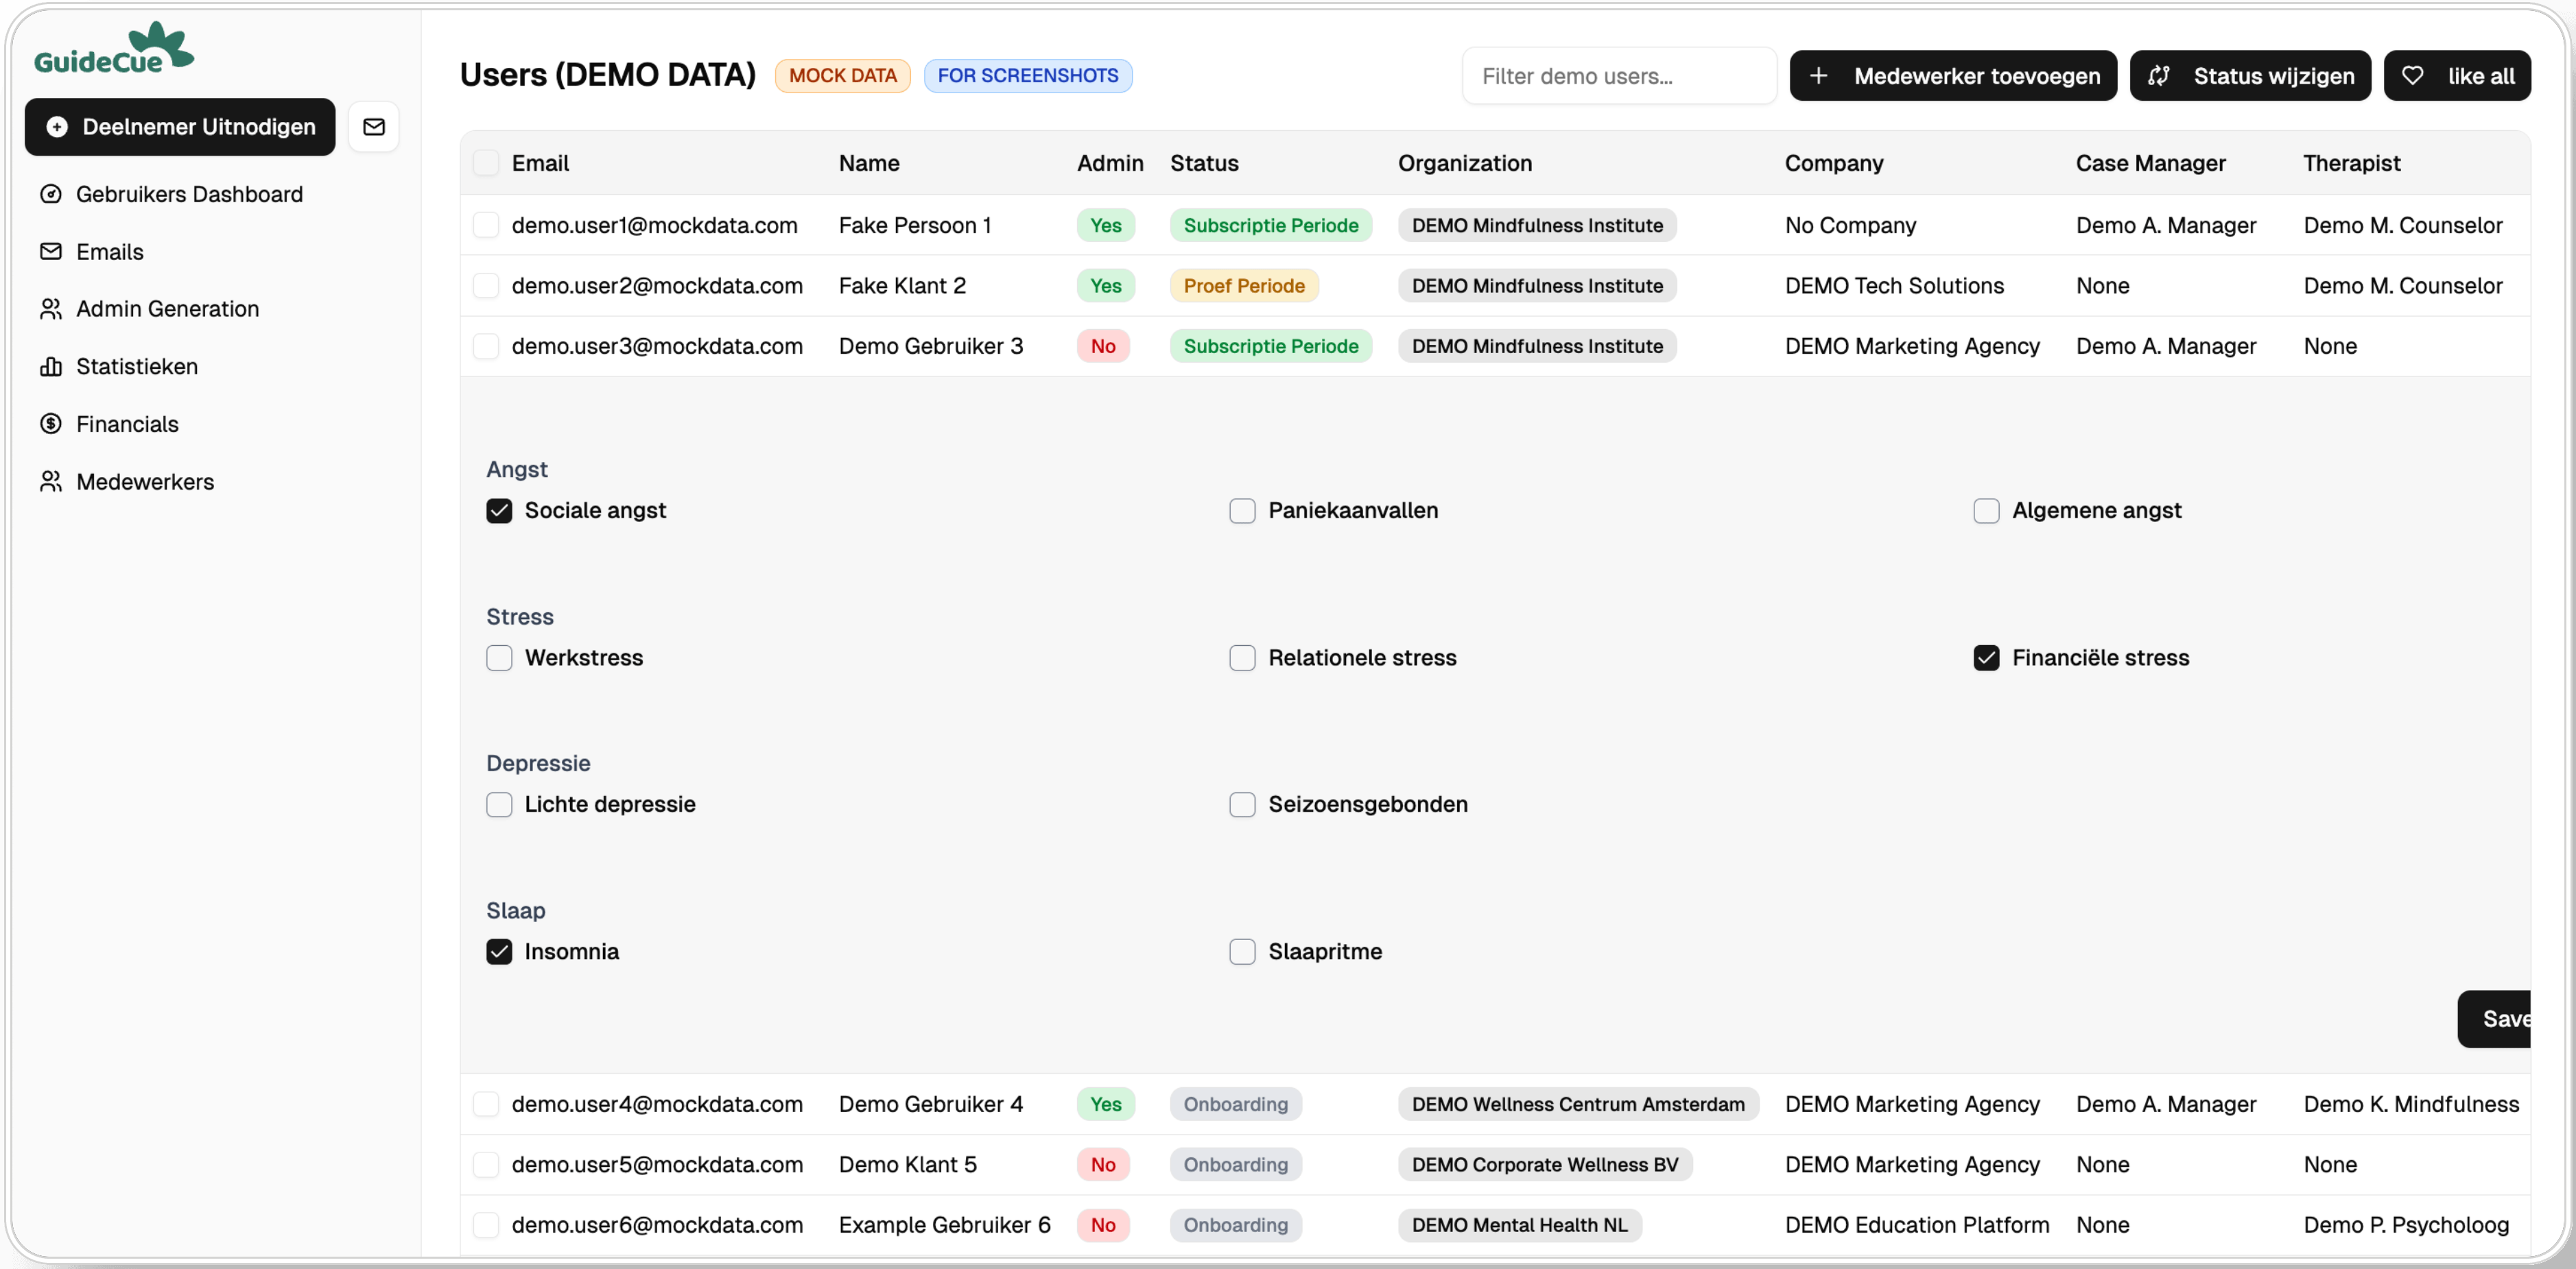
Task: Toggle the select-all checkbox in table header
Action: tap(487, 162)
